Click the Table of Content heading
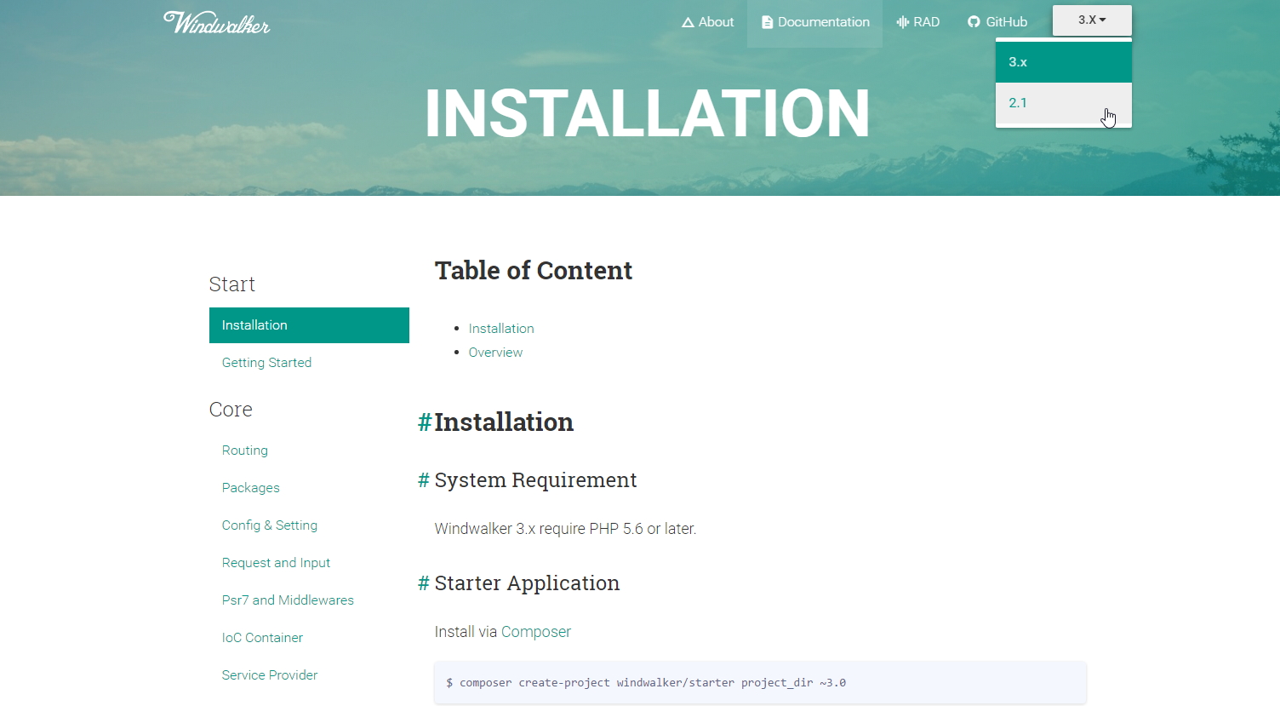1280x706 pixels. (534, 271)
